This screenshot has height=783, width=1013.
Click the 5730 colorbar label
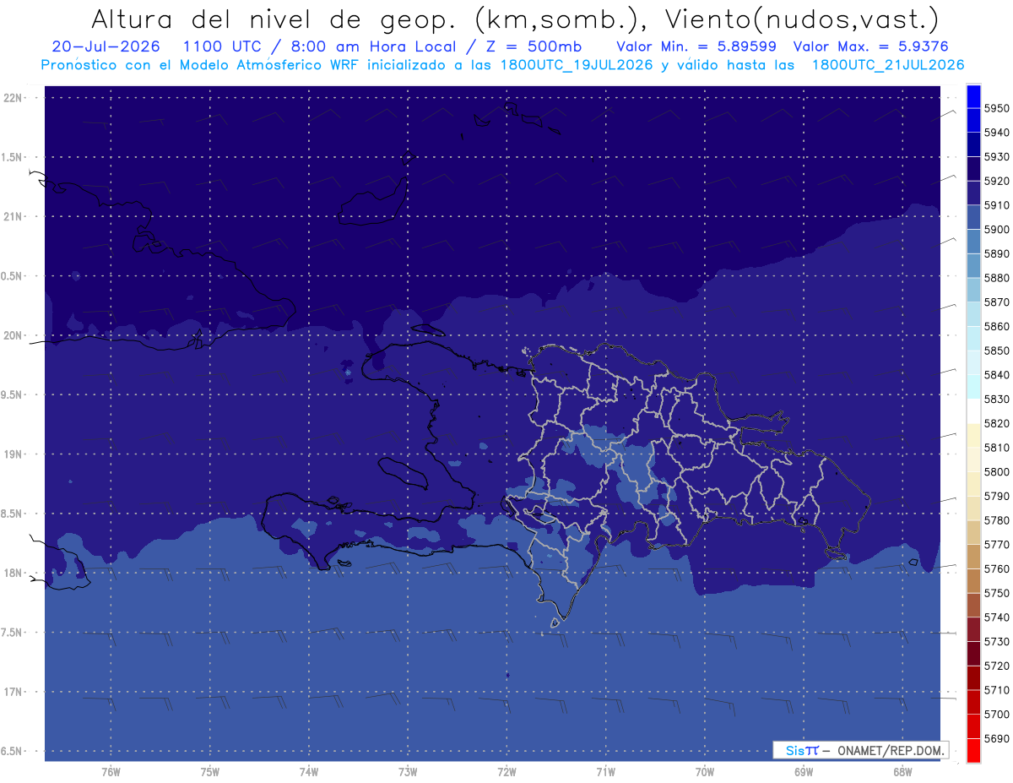(x=997, y=641)
